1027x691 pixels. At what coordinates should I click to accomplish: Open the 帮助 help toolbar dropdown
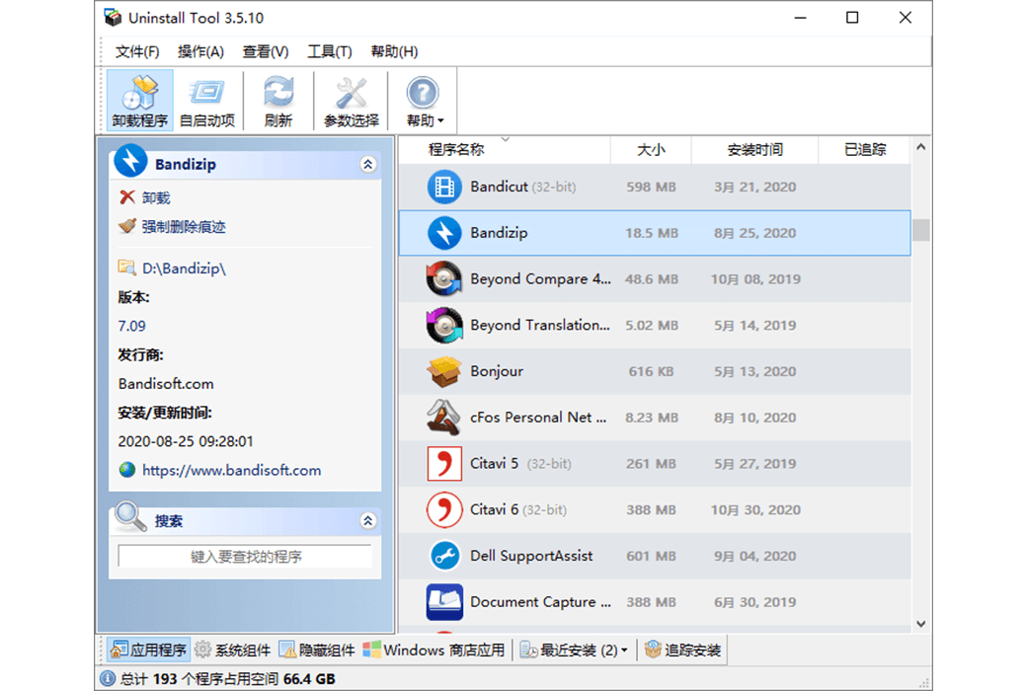pos(423,101)
